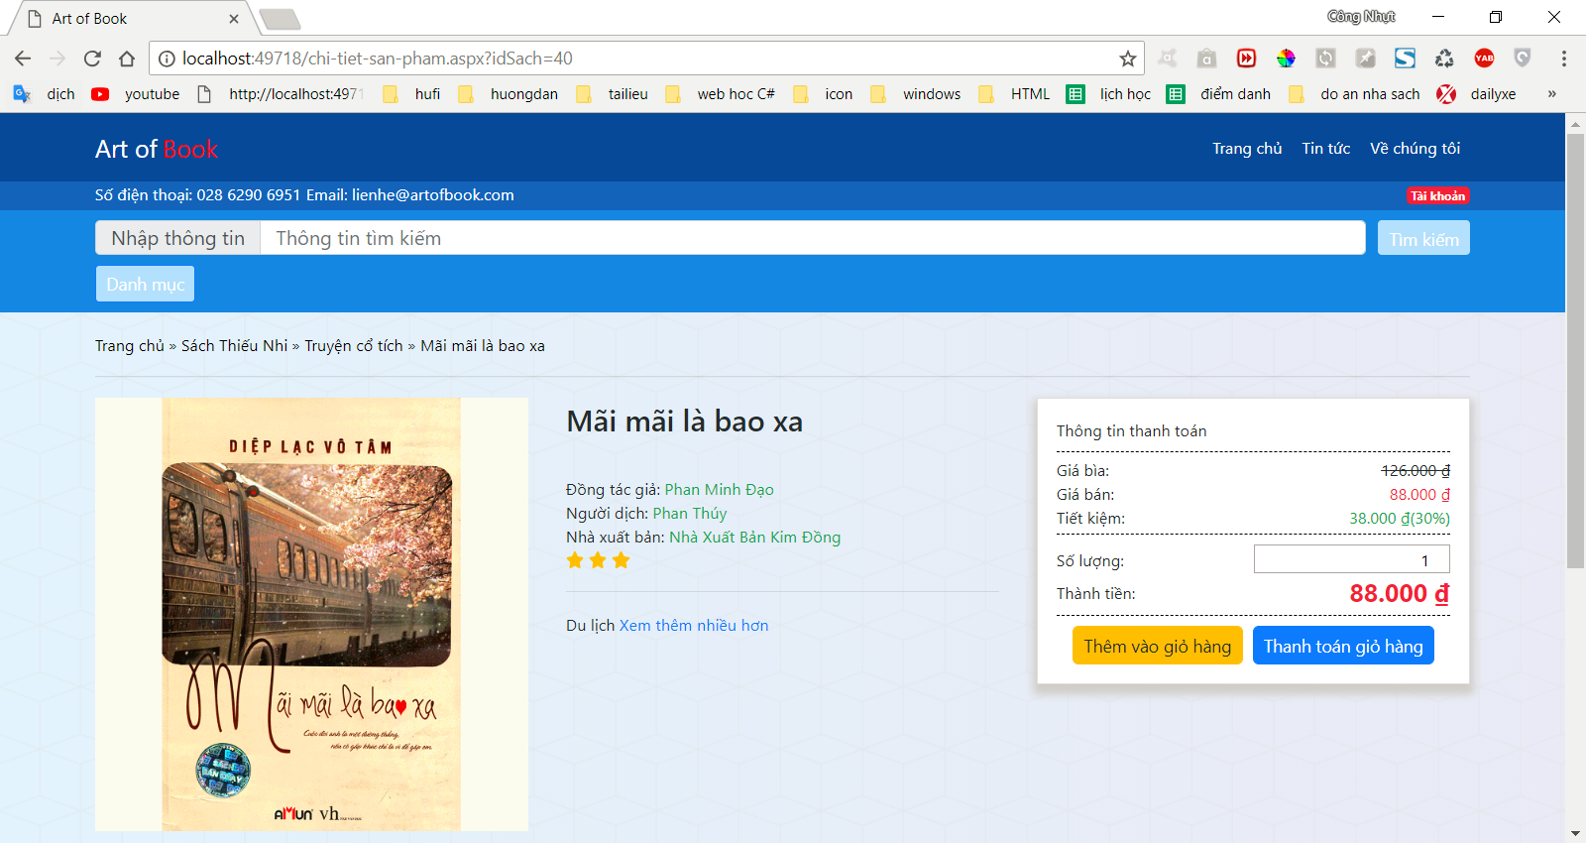The image size is (1586, 843).
Task: Click the YAB red extension icon
Action: pyautogui.click(x=1484, y=59)
